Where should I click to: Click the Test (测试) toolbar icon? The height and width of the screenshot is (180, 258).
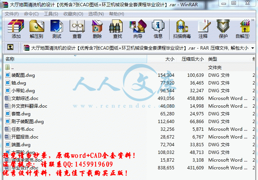tap(57, 29)
